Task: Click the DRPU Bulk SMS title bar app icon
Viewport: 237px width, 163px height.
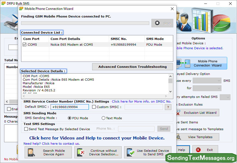Action: tap(3, 3)
